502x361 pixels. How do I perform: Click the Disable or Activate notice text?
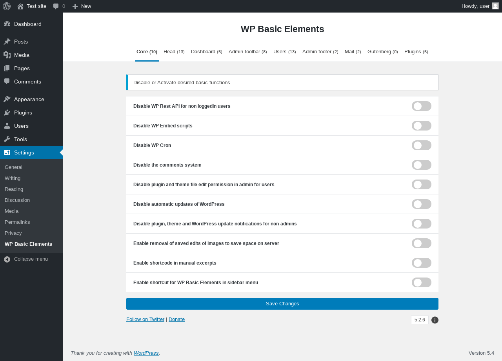coord(182,83)
